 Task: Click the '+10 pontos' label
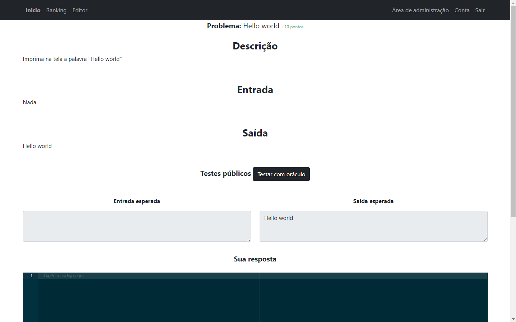coord(293,27)
